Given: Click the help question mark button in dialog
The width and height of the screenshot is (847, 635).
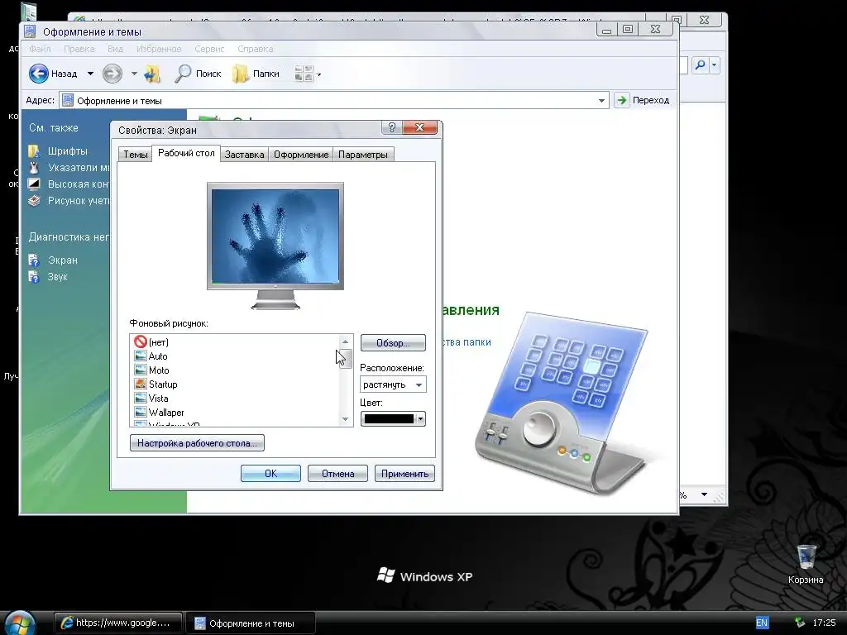Looking at the screenshot, I should pyautogui.click(x=392, y=127).
